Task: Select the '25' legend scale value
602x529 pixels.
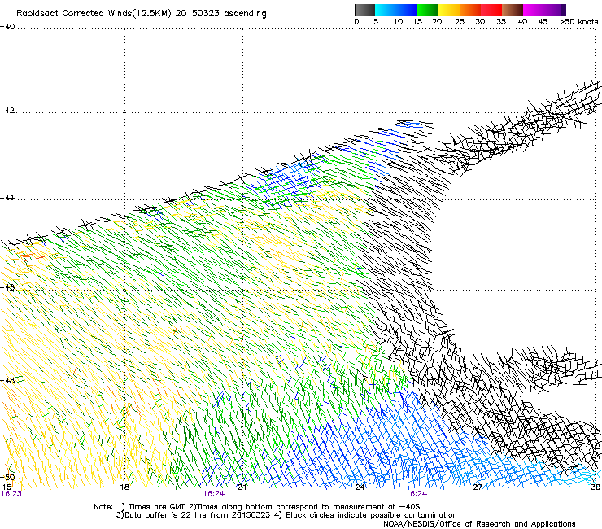Action: coord(460,22)
